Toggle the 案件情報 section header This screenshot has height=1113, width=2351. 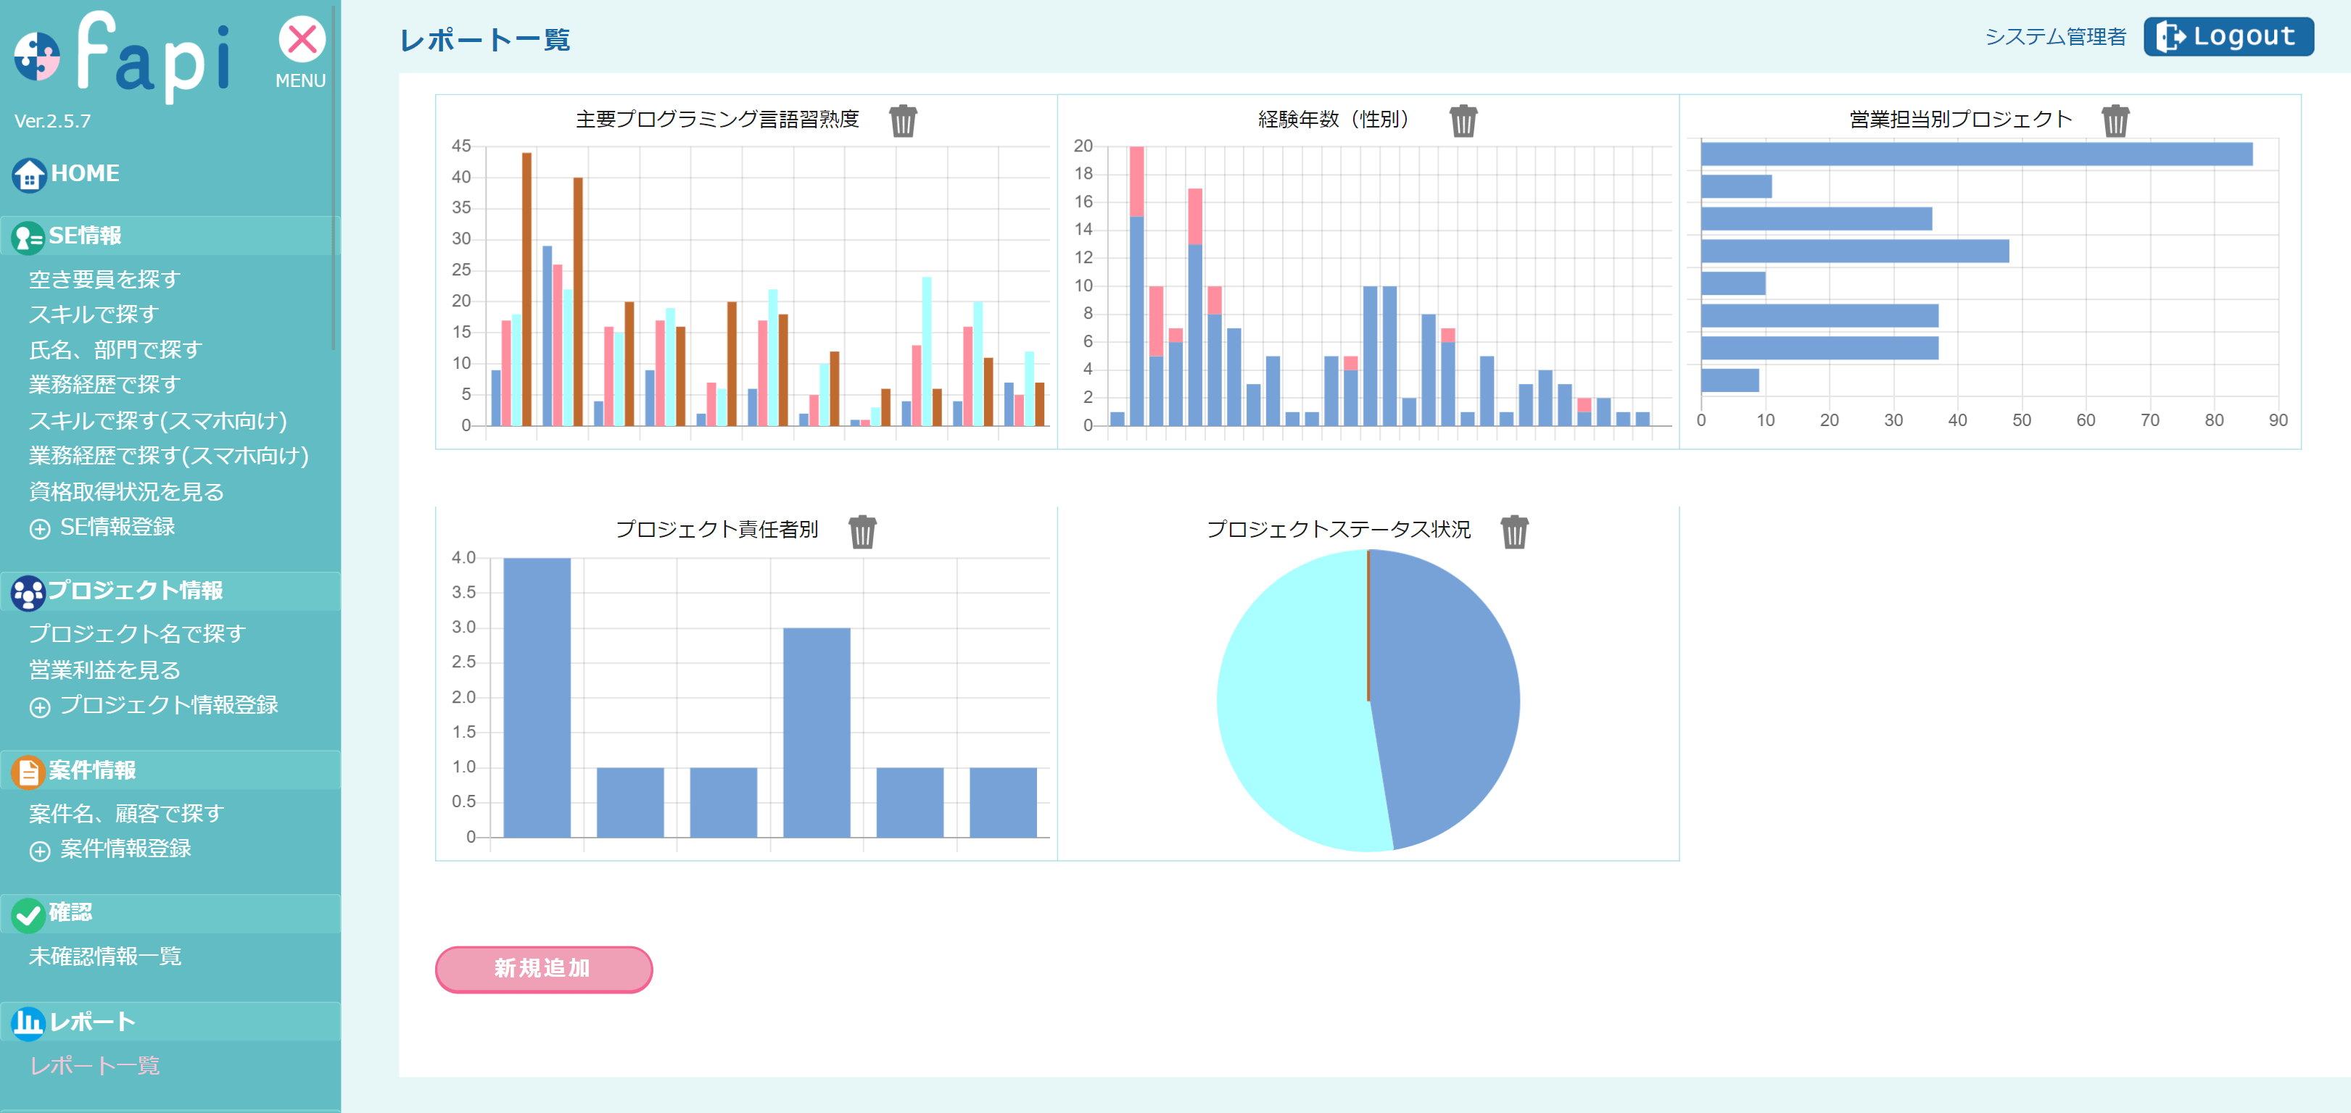91,771
